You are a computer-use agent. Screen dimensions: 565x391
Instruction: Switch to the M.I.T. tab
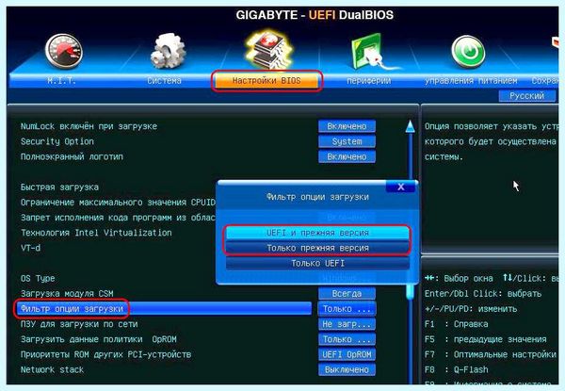click(x=61, y=81)
